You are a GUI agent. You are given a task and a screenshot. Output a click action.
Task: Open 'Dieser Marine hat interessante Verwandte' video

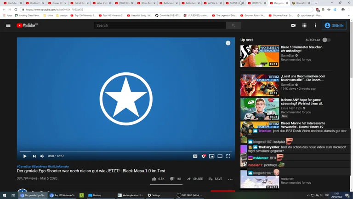pos(303,125)
